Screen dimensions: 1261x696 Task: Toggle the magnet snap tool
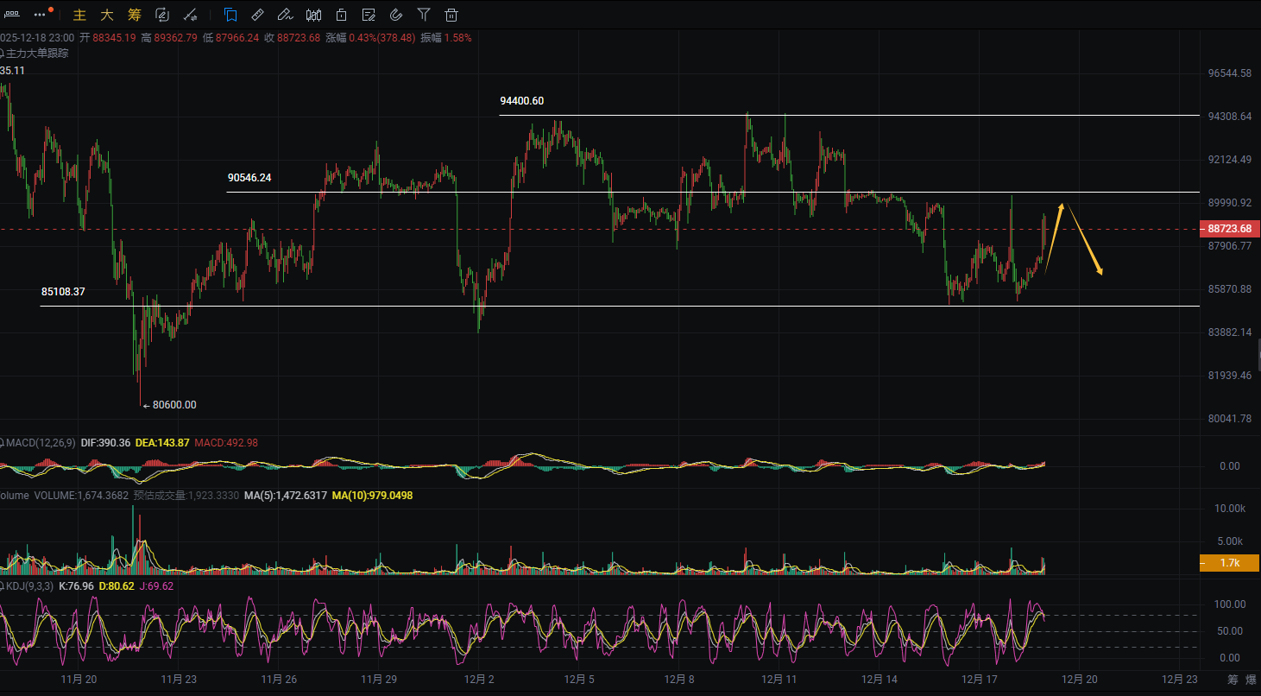(x=396, y=15)
